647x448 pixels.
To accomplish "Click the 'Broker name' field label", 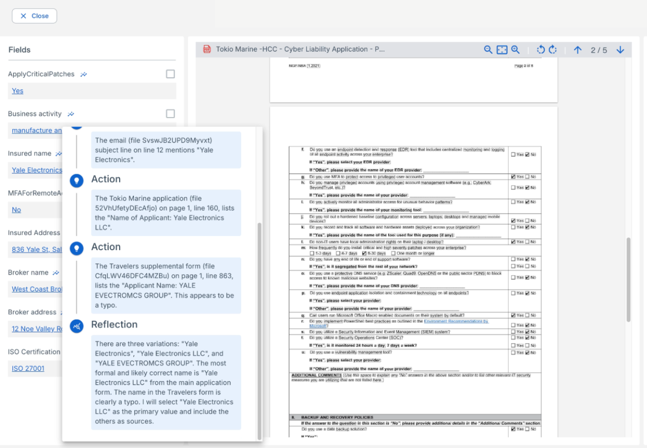I will point(28,272).
